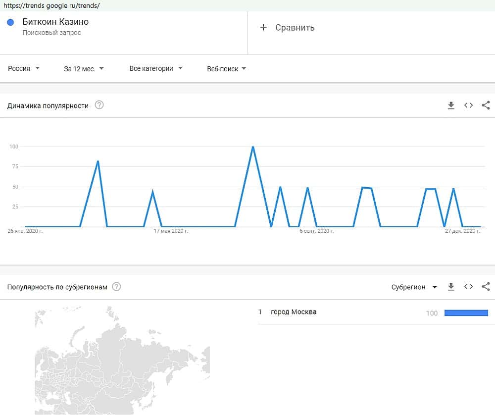Open embed code for subregion section

[x=468, y=287]
